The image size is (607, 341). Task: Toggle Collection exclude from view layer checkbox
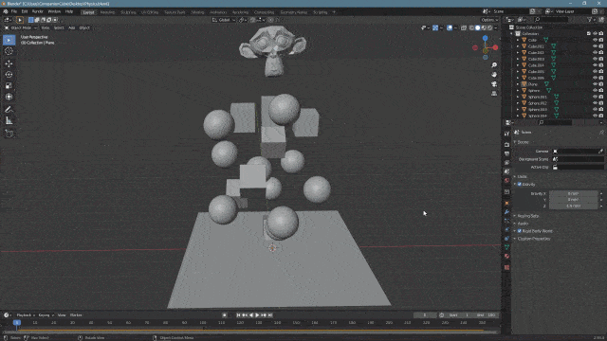589,34
